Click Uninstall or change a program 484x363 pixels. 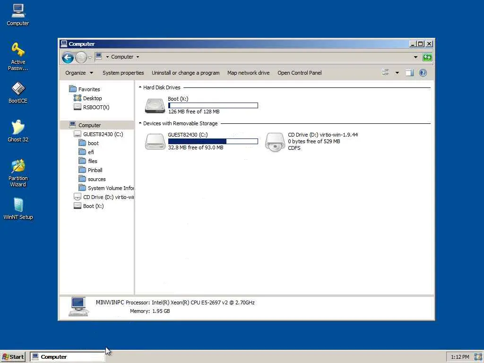pyautogui.click(x=185, y=73)
